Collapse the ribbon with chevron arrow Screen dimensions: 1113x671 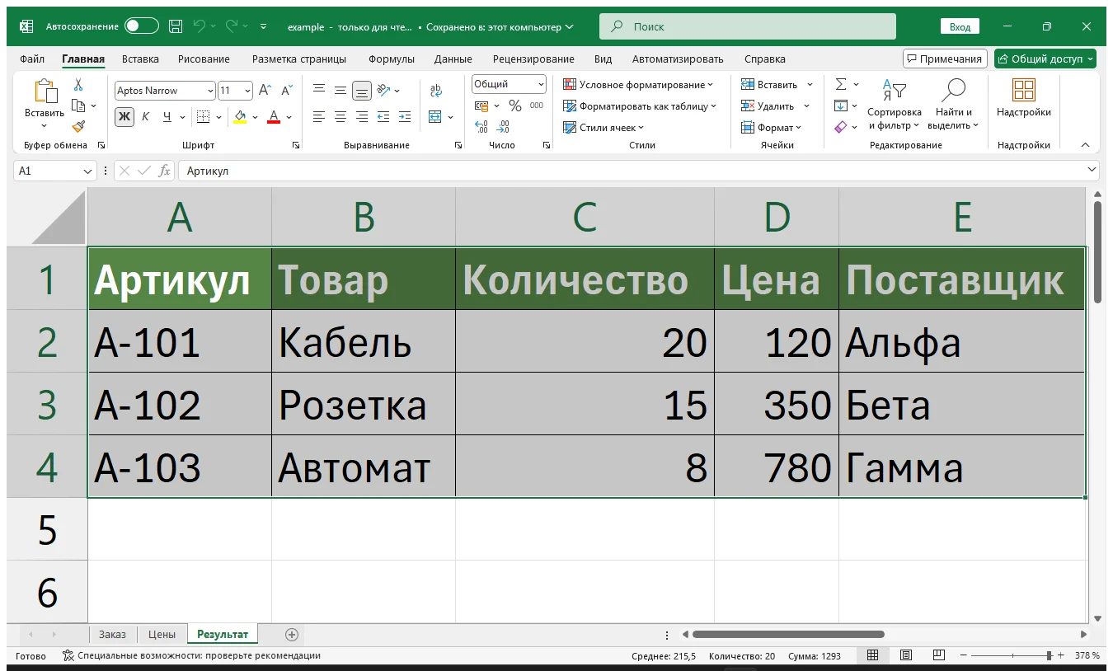click(1085, 144)
